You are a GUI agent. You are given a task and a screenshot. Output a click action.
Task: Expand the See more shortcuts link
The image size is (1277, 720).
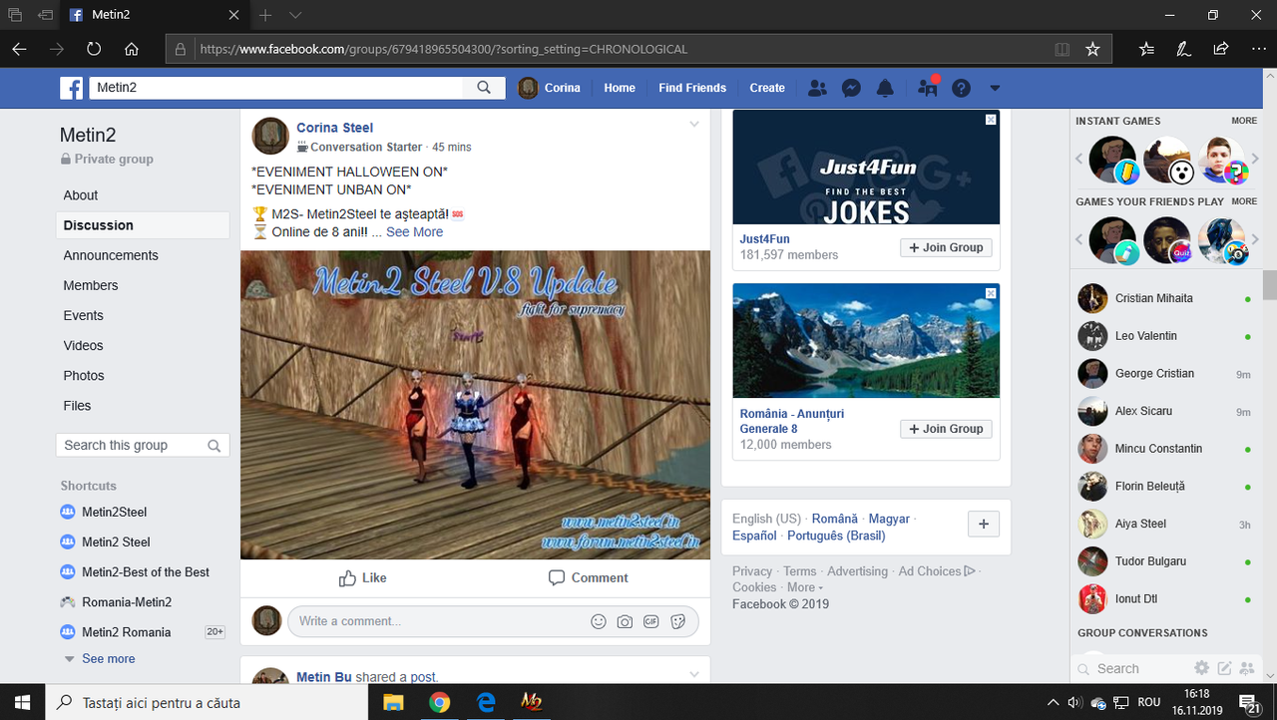point(108,659)
